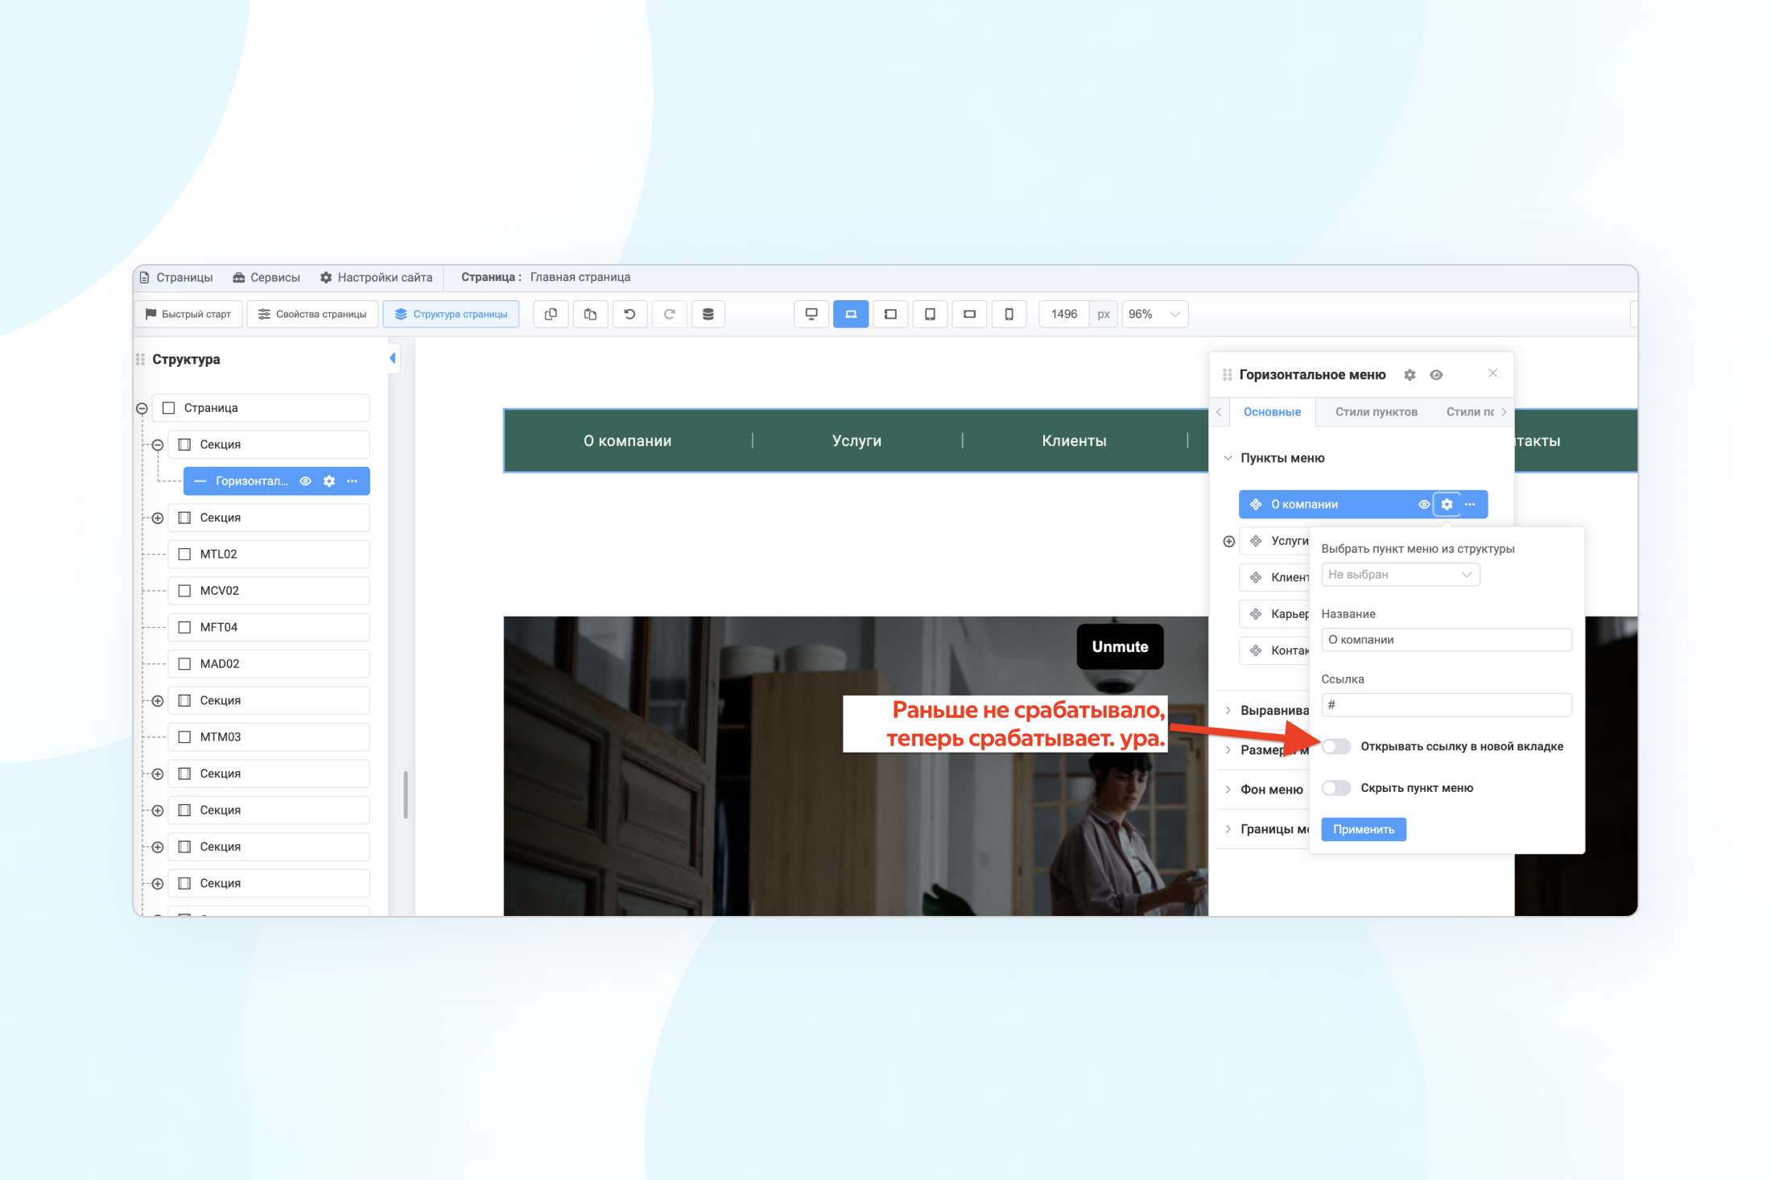
Task: Enable Скрыть пункт меню switch
Action: click(1336, 788)
